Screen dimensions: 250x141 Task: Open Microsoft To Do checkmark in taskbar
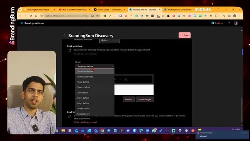click(x=161, y=130)
